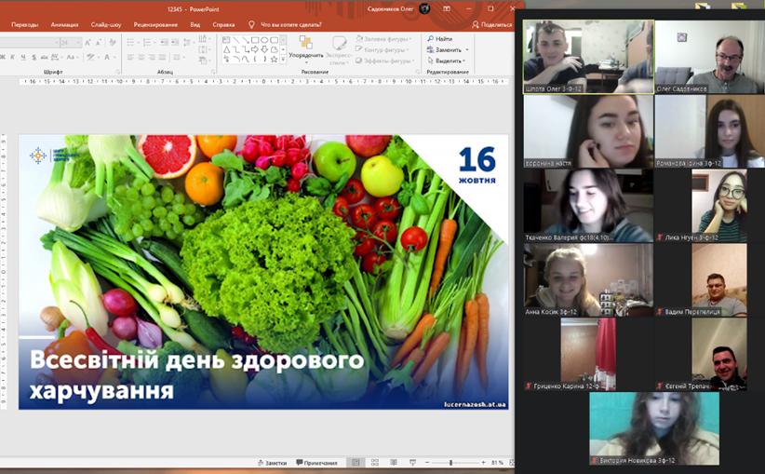Click the font color button

pyautogui.click(x=107, y=57)
